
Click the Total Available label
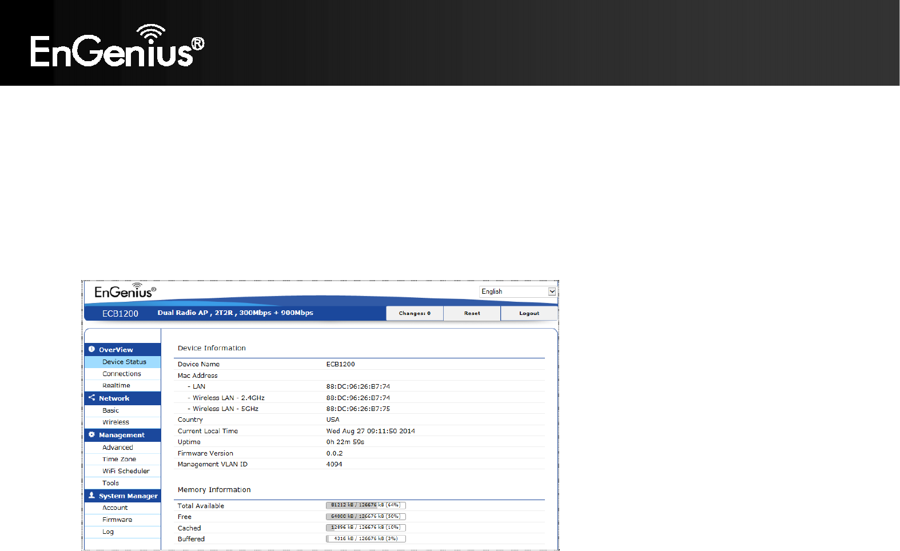click(201, 506)
